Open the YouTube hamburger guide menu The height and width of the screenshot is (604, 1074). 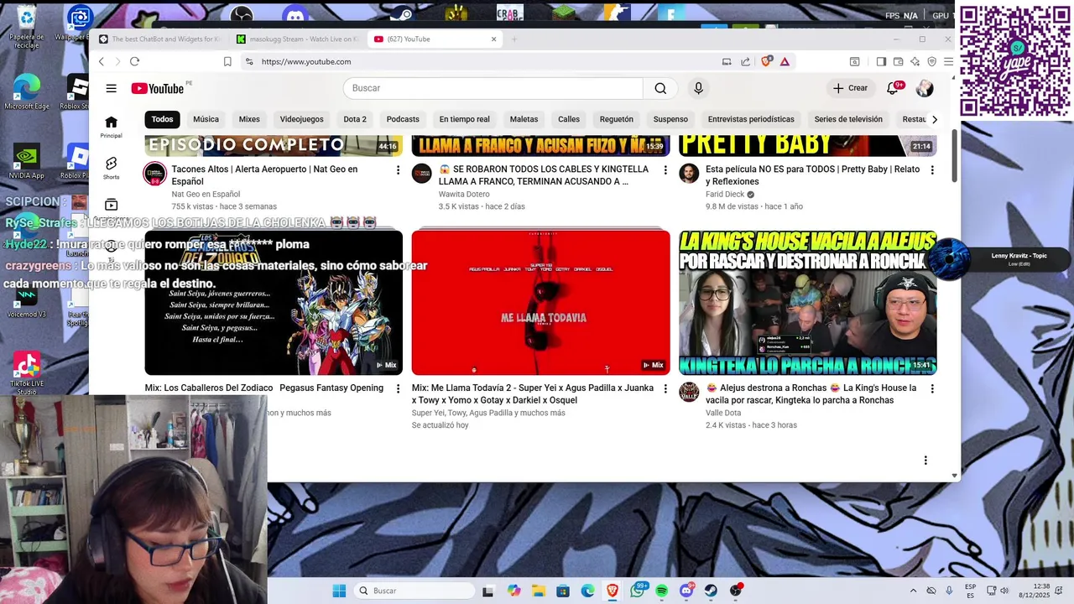111,88
